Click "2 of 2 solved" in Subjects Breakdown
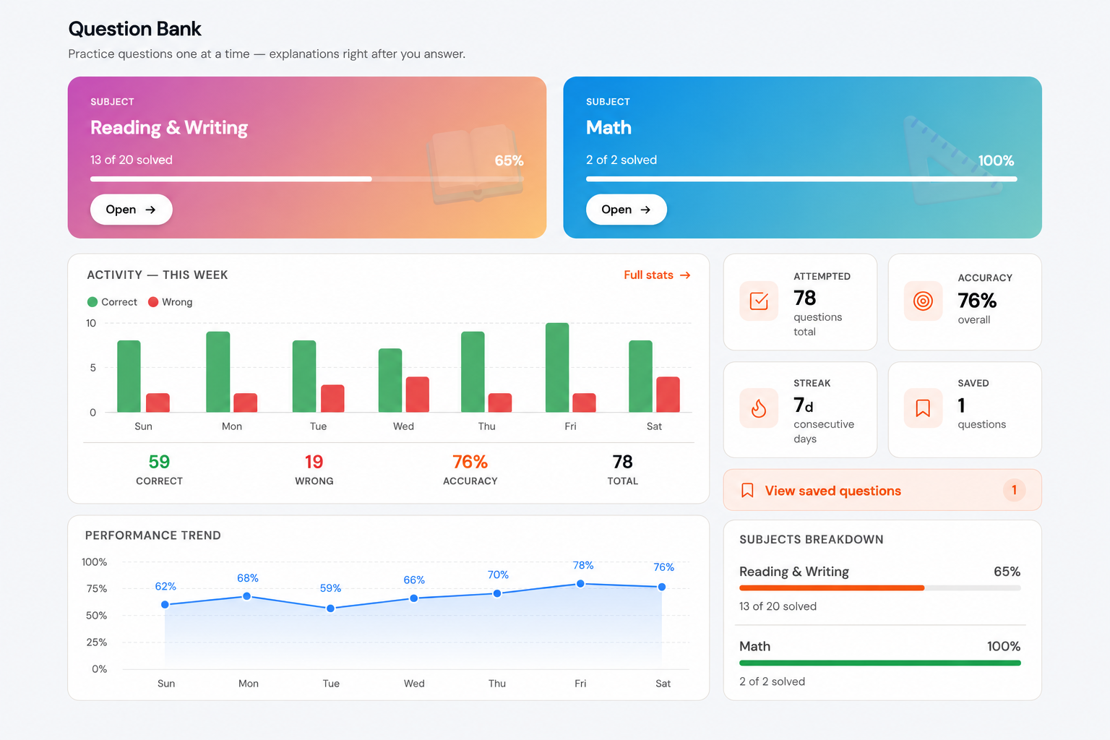 (772, 681)
